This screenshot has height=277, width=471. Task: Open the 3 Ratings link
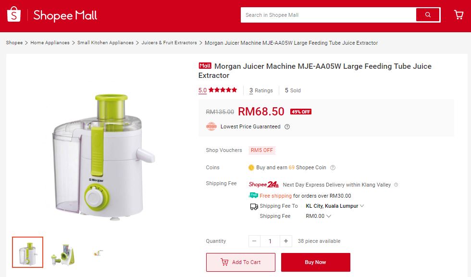(x=261, y=90)
